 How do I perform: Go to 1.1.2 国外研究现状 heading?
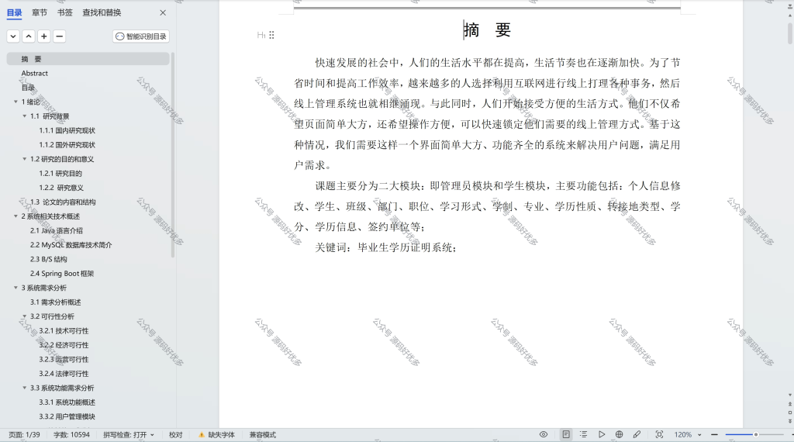pos(67,145)
